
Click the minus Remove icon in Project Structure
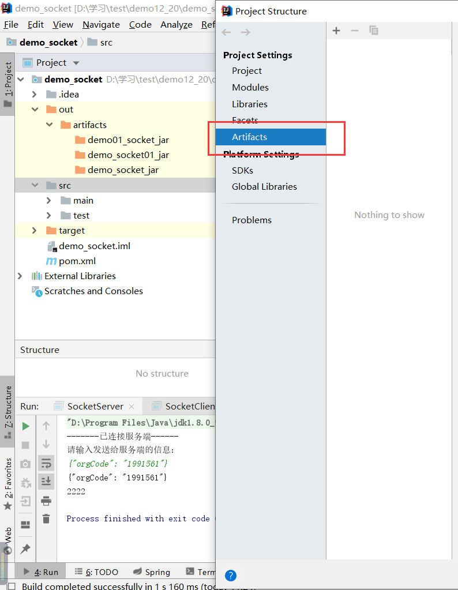(355, 31)
